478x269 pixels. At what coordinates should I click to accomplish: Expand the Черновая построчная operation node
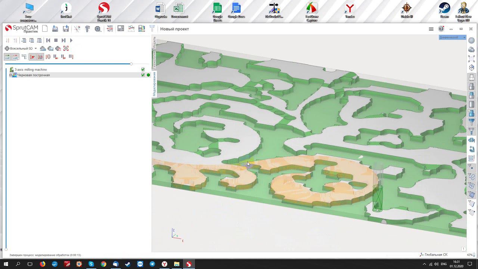(x=10, y=75)
